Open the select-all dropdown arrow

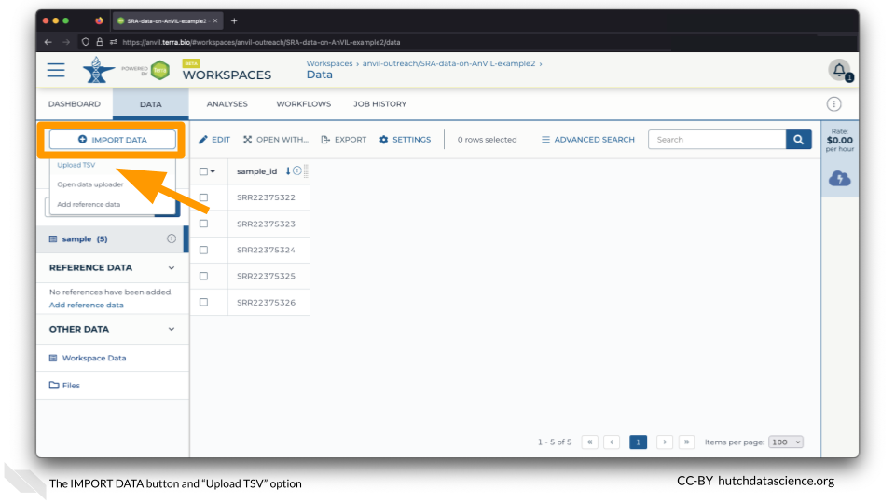click(x=213, y=171)
